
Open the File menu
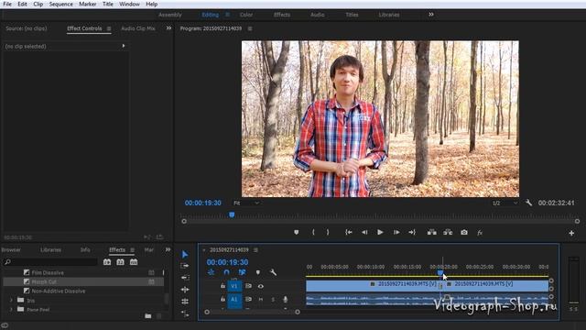(7, 4)
